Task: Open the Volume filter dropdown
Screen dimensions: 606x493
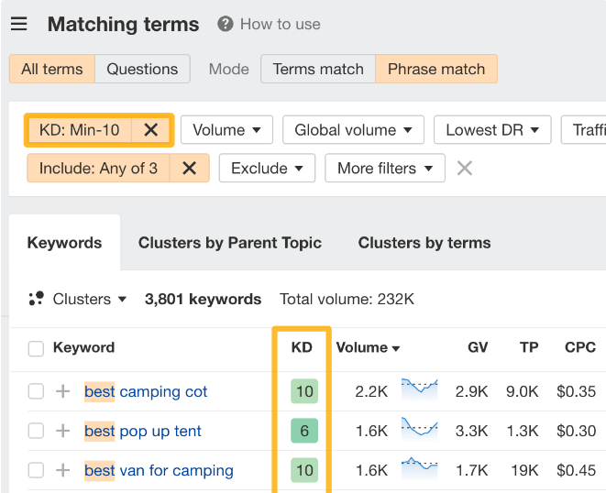Action: (226, 130)
